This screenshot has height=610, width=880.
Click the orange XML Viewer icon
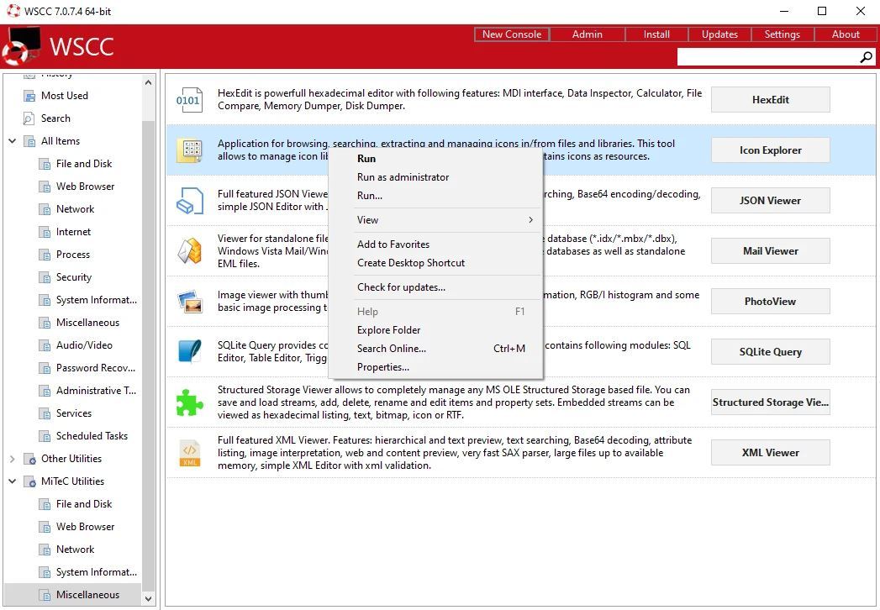[x=189, y=453]
